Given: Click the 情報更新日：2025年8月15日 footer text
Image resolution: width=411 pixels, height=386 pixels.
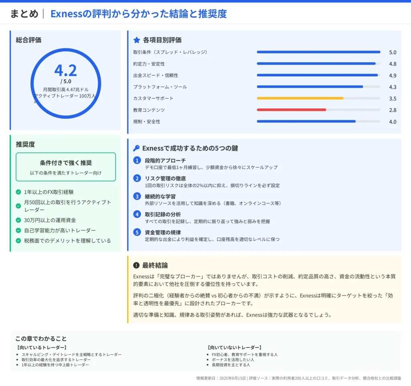Looking at the screenshot, I should (x=221, y=378).
